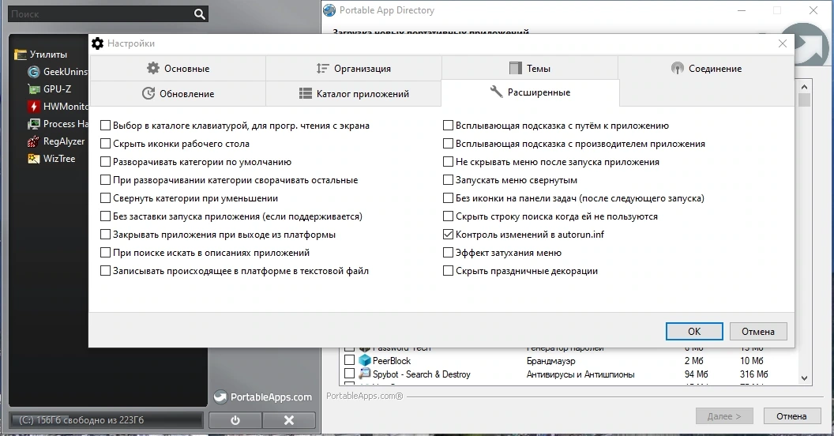Image resolution: width=834 pixels, height=436 pixels.
Task: Enable Запускать меню свернутым
Action: pyautogui.click(x=448, y=180)
